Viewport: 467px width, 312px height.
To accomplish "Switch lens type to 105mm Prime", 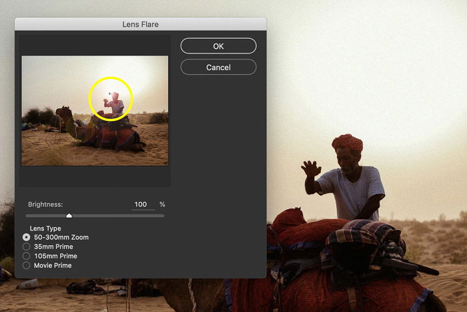I will click(27, 256).
